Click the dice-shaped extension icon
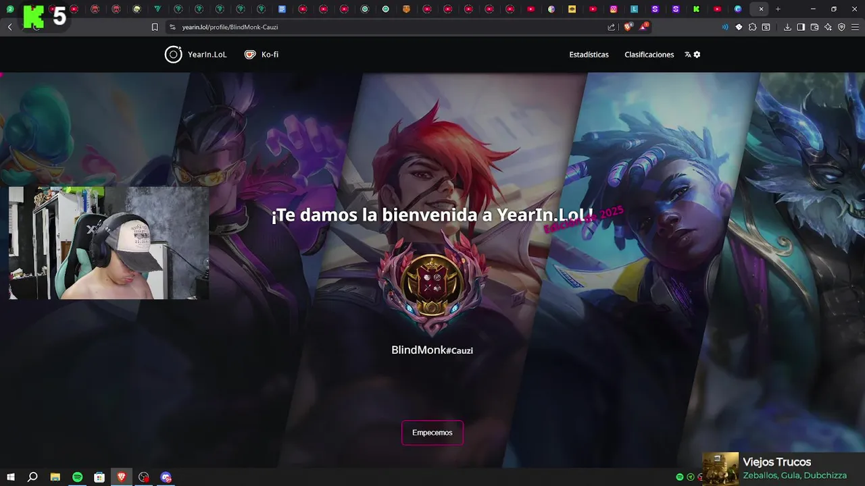Viewport: 865px width, 486px height. 739,27
